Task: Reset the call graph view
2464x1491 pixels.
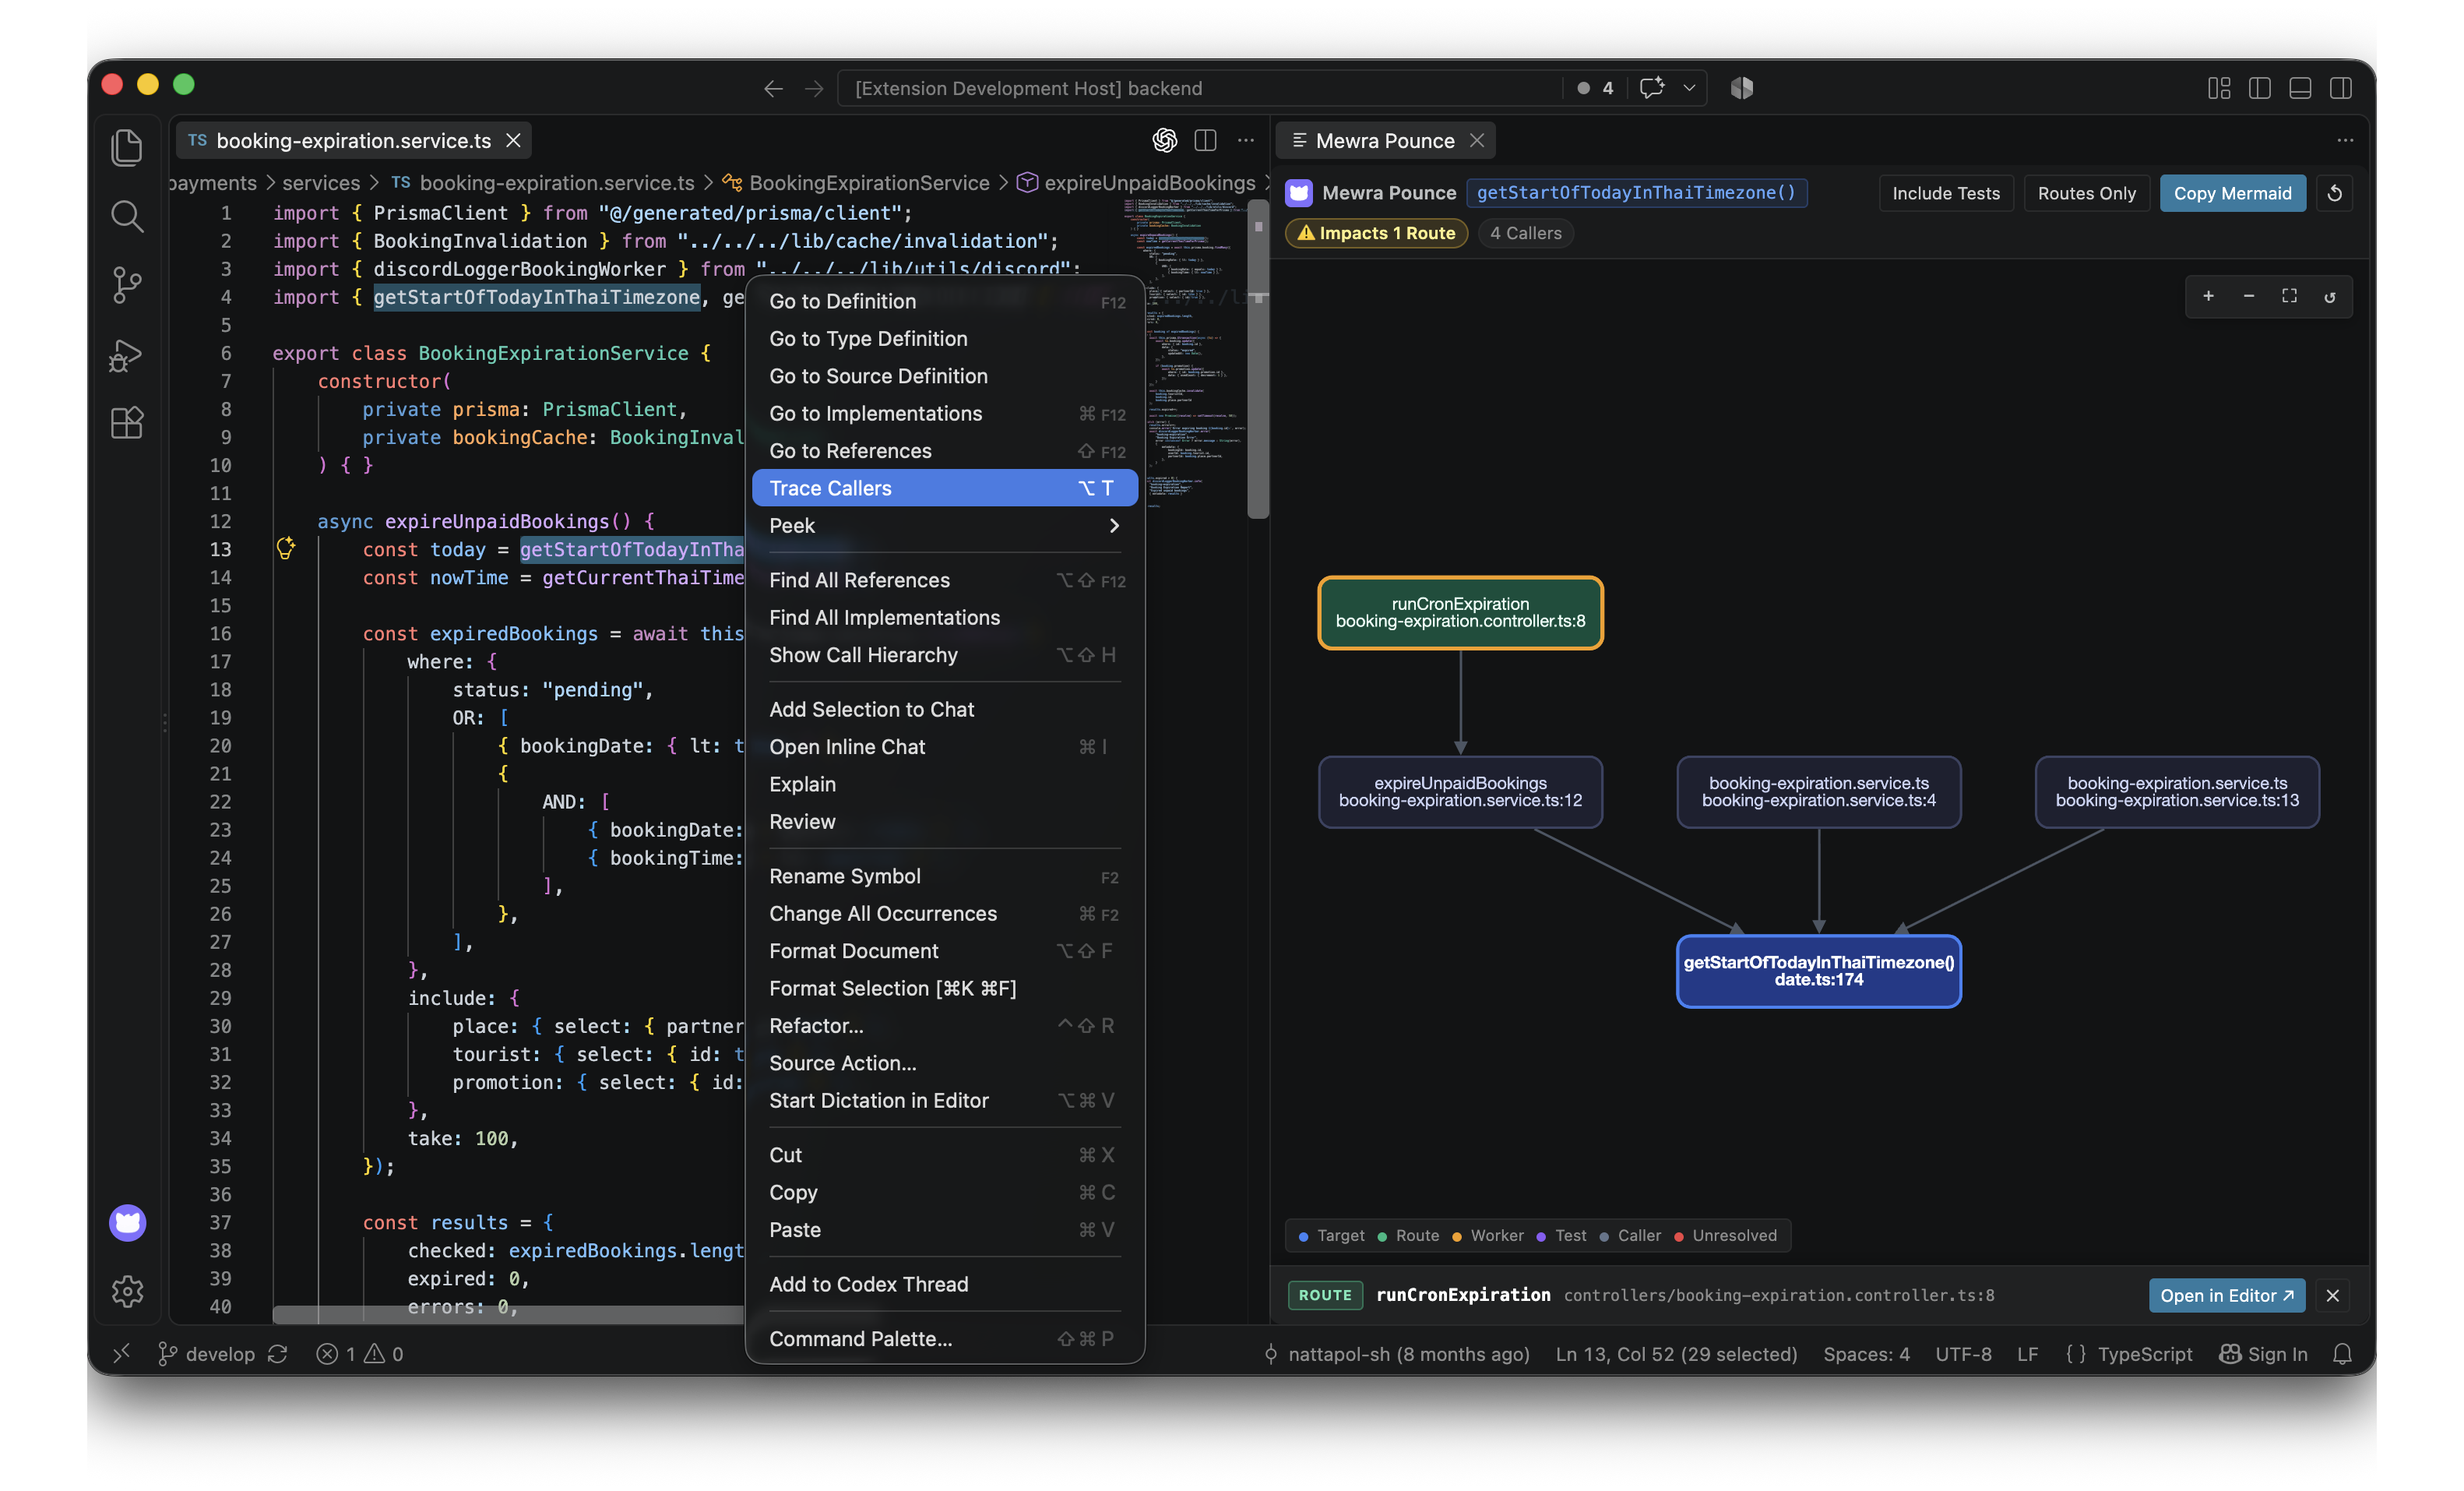Action: pos(2330,297)
